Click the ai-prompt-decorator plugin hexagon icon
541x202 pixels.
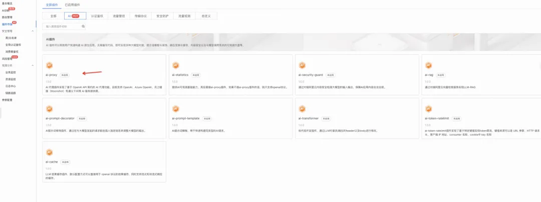pos(49,109)
